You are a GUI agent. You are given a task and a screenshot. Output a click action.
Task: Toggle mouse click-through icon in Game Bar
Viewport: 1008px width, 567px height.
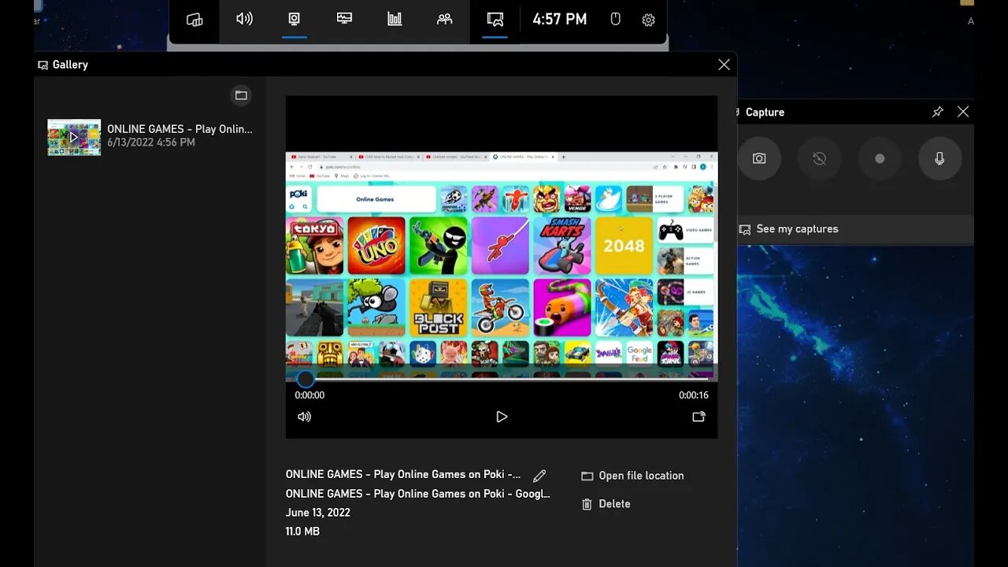[616, 20]
